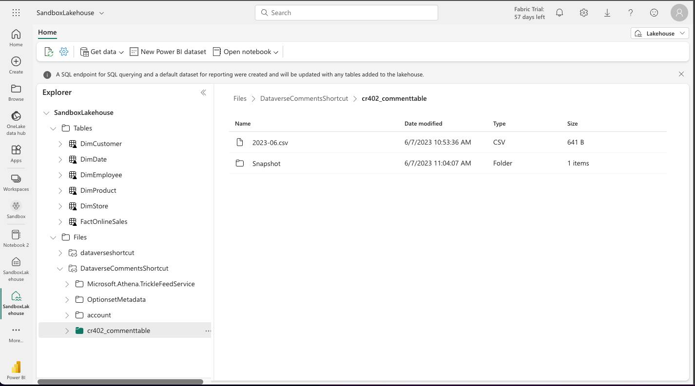Collapse the Explorer pane

pos(203,92)
